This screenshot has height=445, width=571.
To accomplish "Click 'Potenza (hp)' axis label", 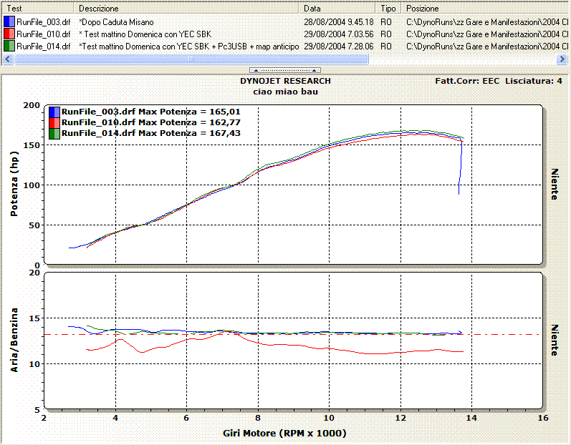I will coord(14,184).
